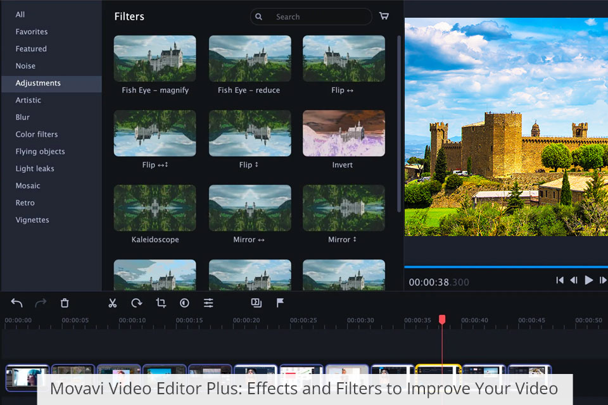The image size is (608, 405).
Task: Skip to the beginning of video
Action: pyautogui.click(x=559, y=280)
